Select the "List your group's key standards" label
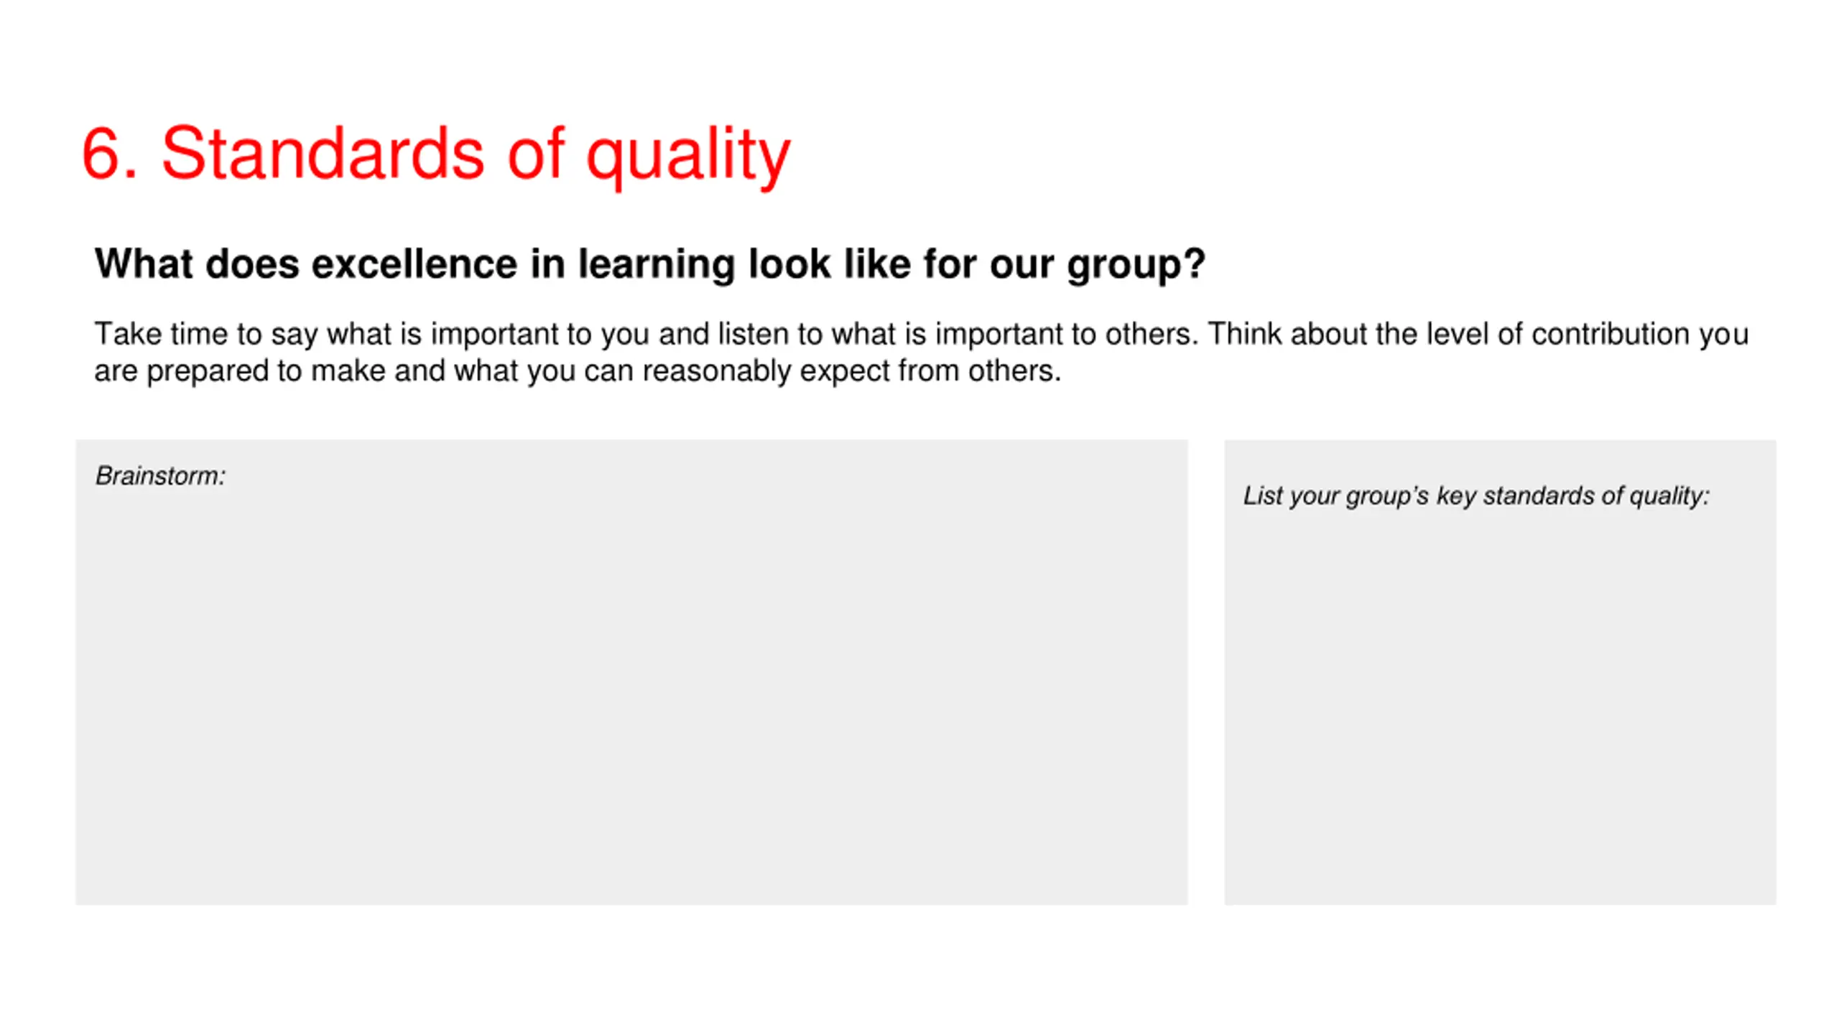The width and height of the screenshot is (1839, 1034). [1476, 495]
